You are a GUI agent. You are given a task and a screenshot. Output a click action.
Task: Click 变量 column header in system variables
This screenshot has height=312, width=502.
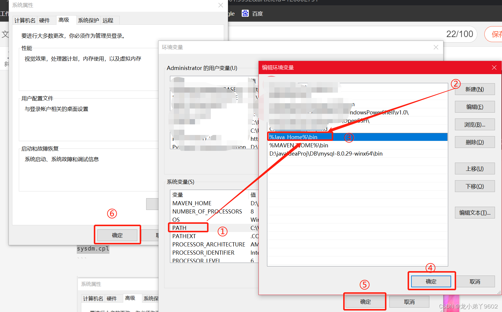(x=209, y=195)
